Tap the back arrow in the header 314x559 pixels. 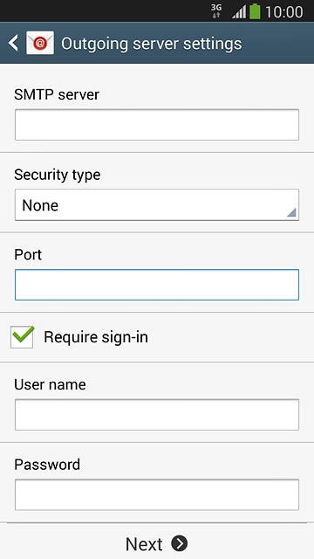coord(13,44)
